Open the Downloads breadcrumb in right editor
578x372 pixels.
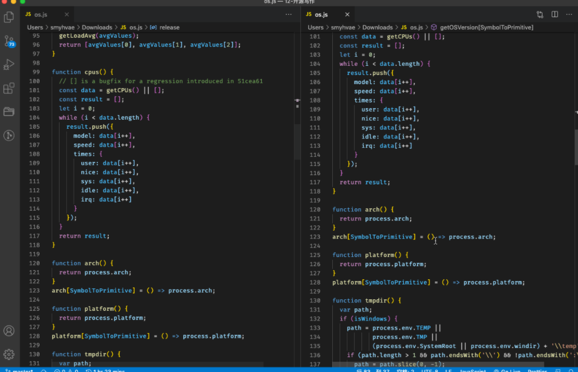coord(378,27)
